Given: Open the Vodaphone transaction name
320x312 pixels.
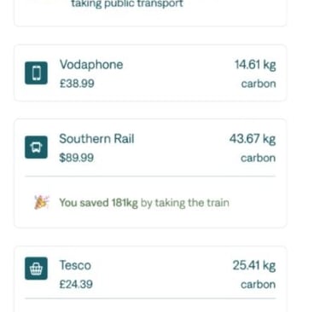Looking at the screenshot, I should click(91, 65).
